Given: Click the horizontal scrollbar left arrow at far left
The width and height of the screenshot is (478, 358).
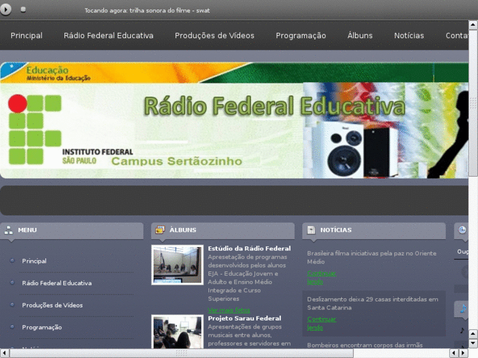Looking at the screenshot, I should click(x=4, y=353).
